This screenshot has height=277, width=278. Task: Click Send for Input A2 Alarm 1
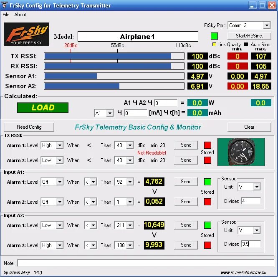point(186,225)
